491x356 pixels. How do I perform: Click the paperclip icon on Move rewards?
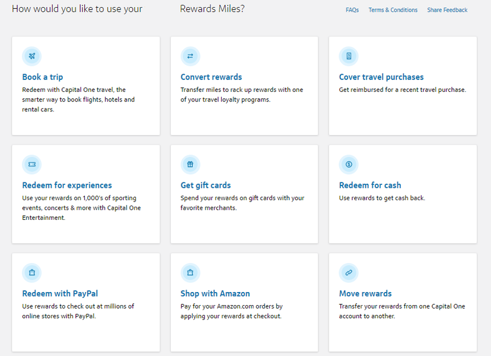[348, 272]
